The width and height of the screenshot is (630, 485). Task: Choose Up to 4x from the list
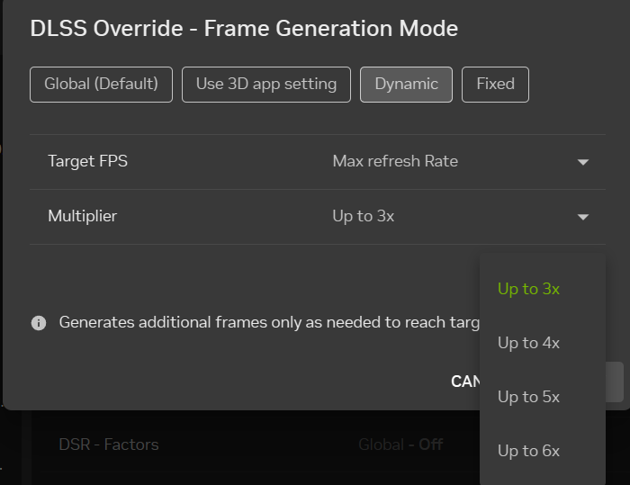tap(529, 343)
